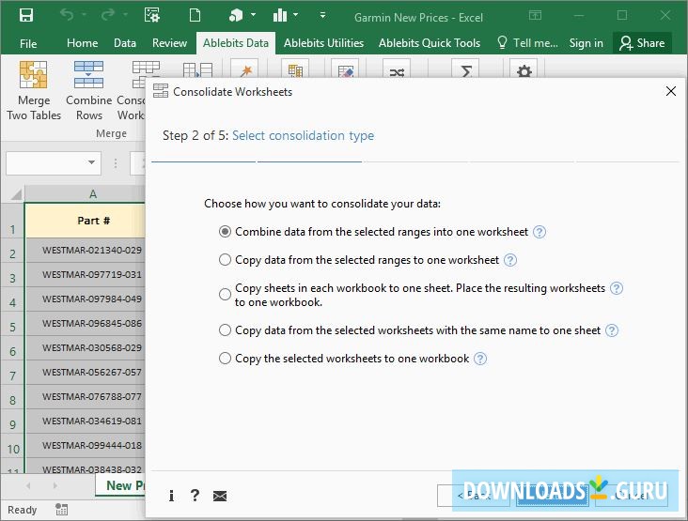Click the chart icon in quick access toolbar
The image size is (688, 521).
tap(280, 16)
